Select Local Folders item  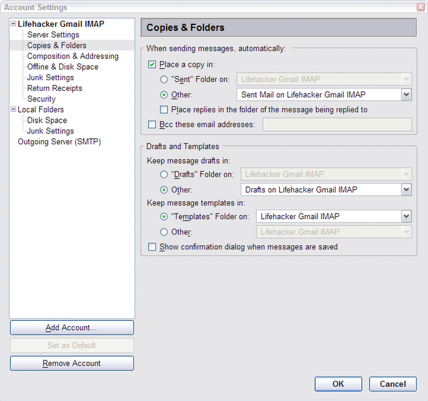click(40, 110)
